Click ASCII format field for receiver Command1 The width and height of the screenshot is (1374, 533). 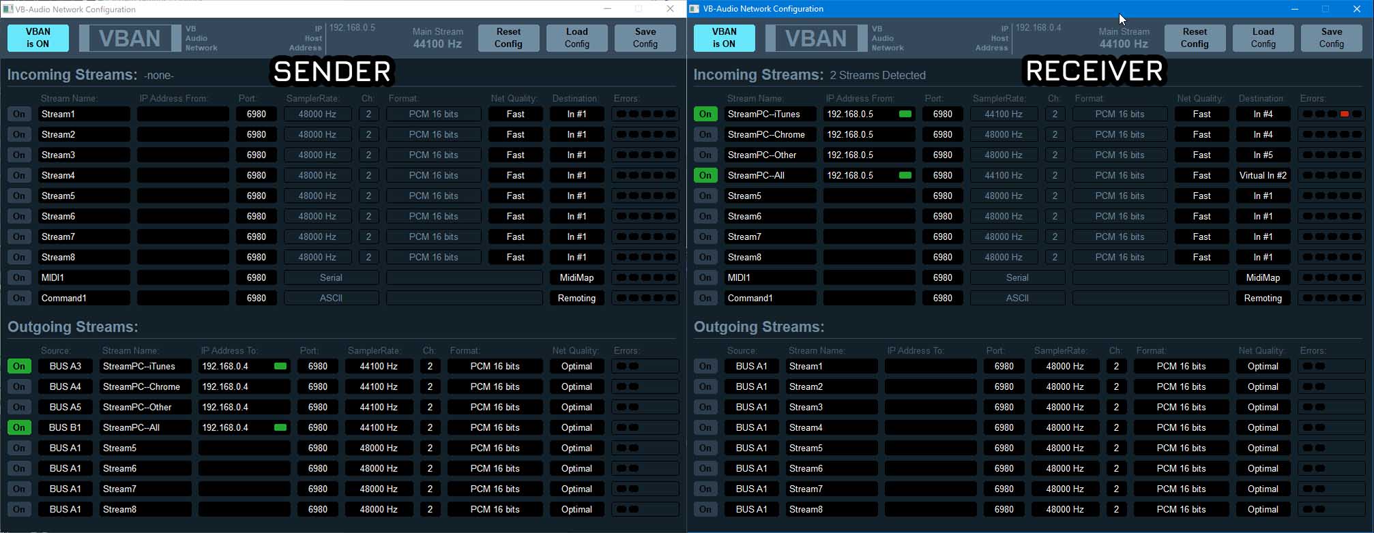point(1017,298)
